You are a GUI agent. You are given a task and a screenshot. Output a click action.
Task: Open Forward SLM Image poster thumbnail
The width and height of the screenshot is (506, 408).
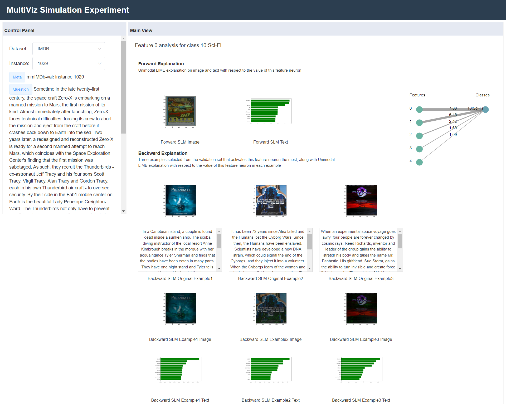coord(180,111)
